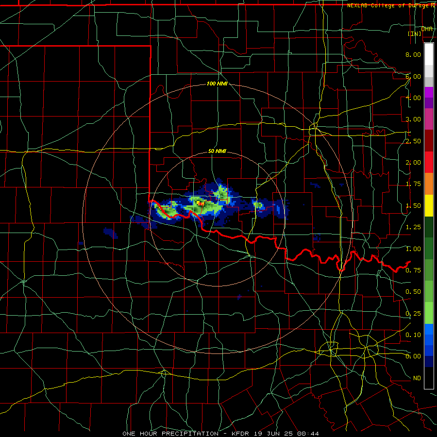437x437 pixels.
Task: Click the "OHA" product label
Action: pos(427,29)
